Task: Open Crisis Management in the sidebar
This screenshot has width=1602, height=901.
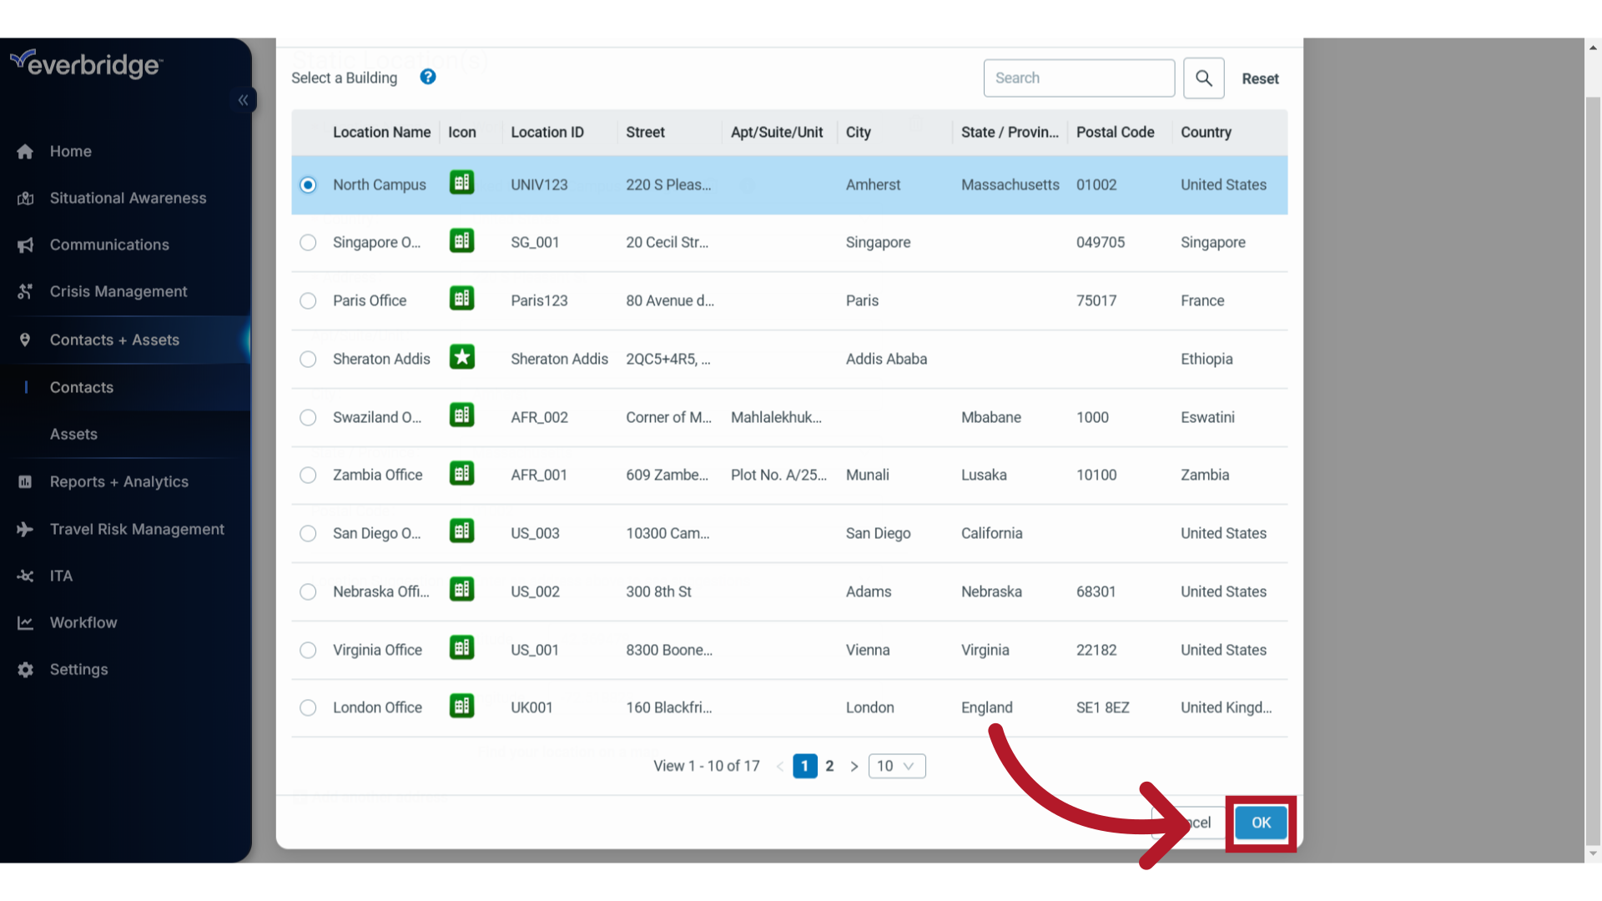Action: [x=118, y=291]
